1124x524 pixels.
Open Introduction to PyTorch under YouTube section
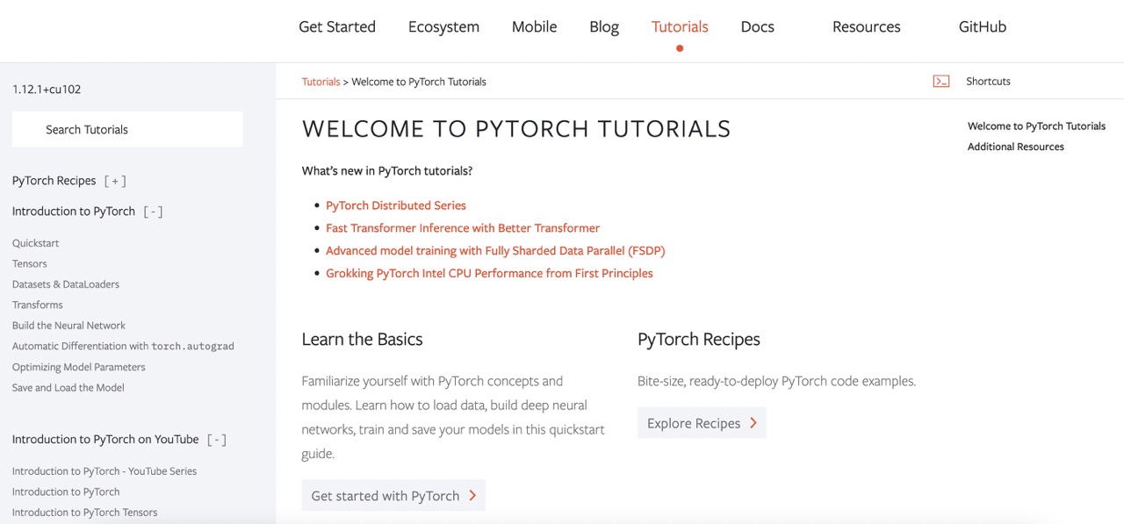pos(66,492)
